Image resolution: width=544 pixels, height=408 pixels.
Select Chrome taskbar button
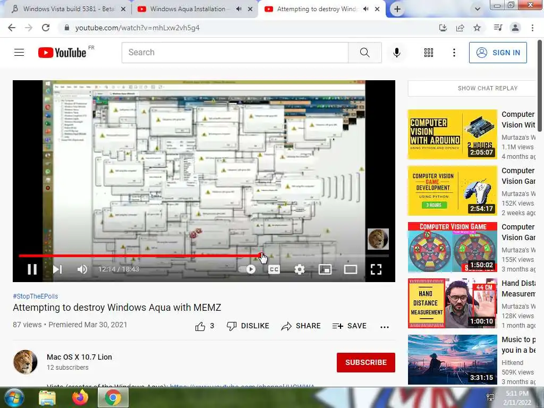tap(113, 397)
